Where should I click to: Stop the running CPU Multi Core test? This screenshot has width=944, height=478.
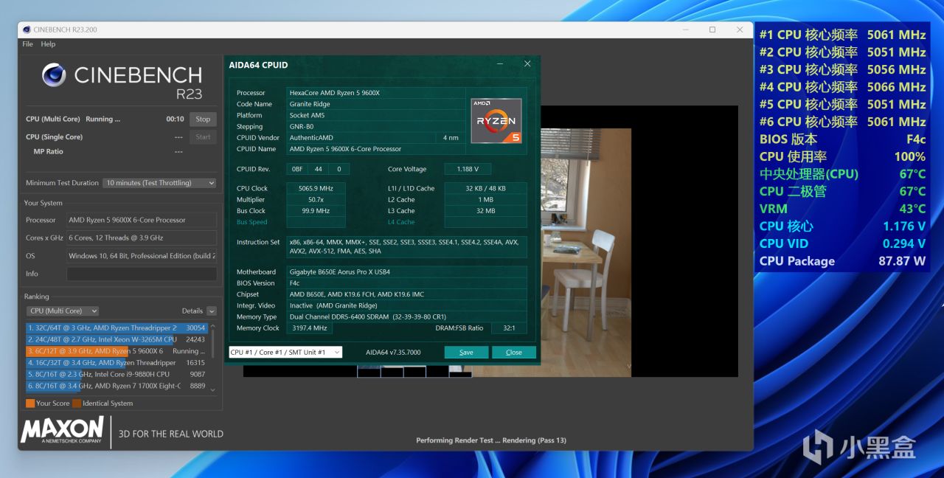click(x=203, y=119)
